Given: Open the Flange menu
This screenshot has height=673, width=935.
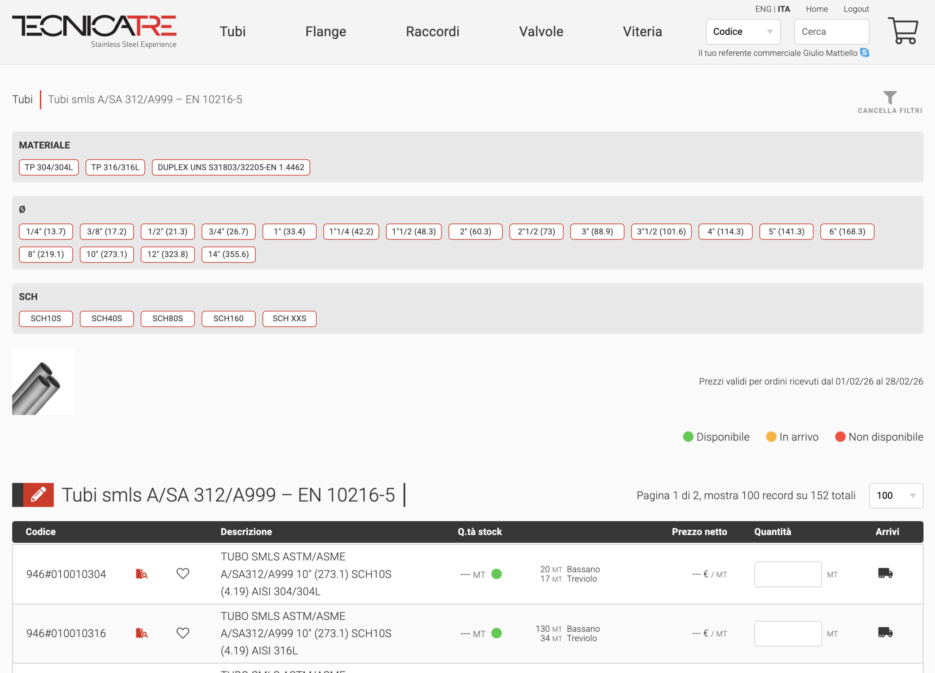Looking at the screenshot, I should (x=325, y=32).
